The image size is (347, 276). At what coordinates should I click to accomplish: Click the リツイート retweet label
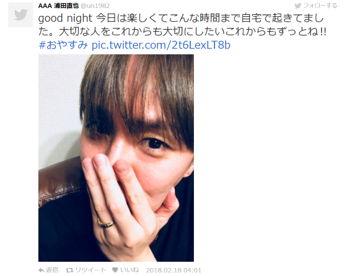pyautogui.click(x=90, y=270)
